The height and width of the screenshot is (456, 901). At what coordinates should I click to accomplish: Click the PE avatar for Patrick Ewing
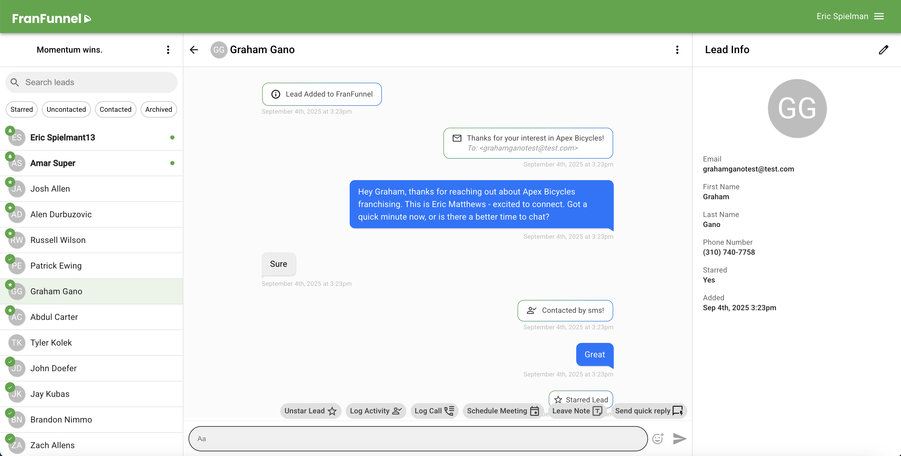(x=17, y=266)
